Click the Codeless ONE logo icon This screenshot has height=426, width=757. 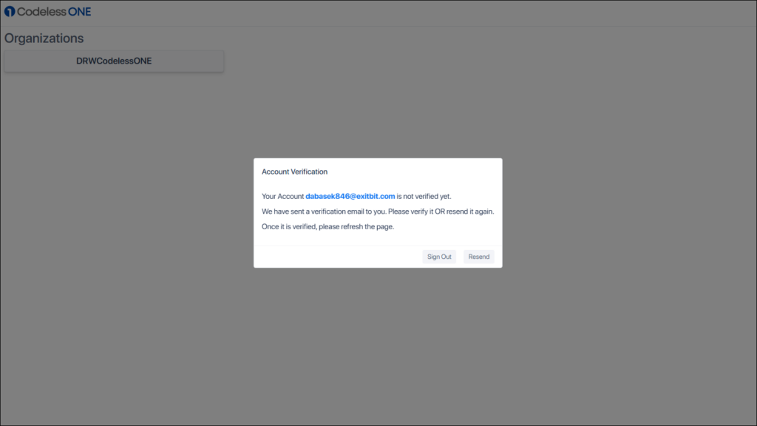coord(10,12)
